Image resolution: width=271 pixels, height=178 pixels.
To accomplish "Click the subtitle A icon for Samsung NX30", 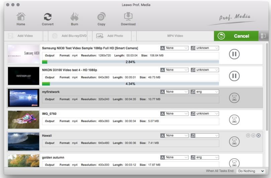I will pyautogui.click(x=162, y=48).
